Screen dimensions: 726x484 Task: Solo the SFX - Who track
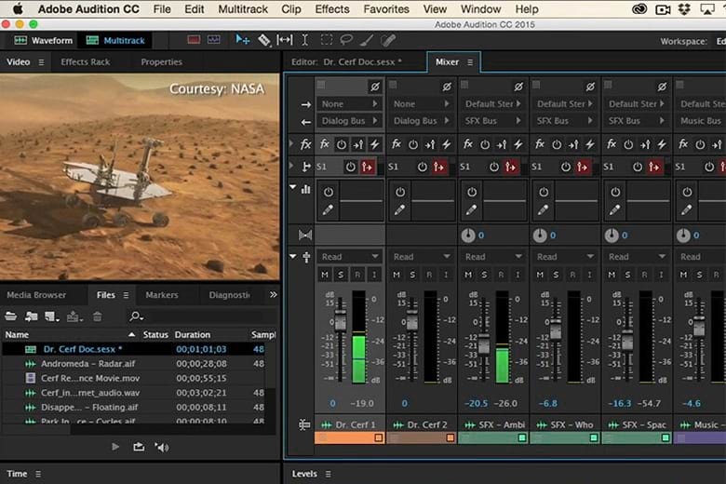[x=556, y=276]
